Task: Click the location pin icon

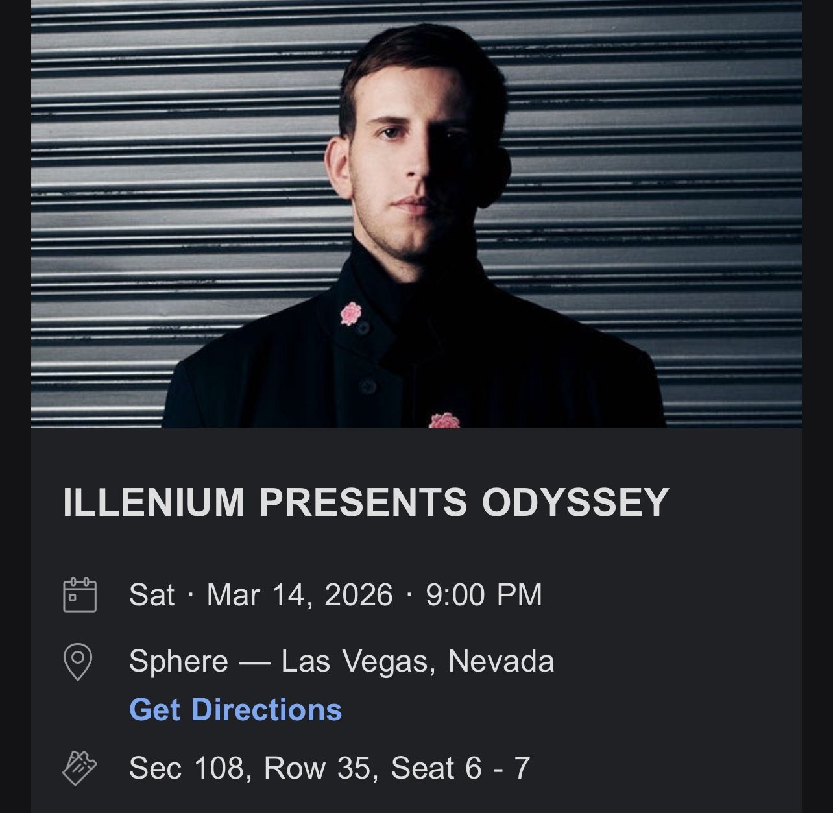Action: 78,661
